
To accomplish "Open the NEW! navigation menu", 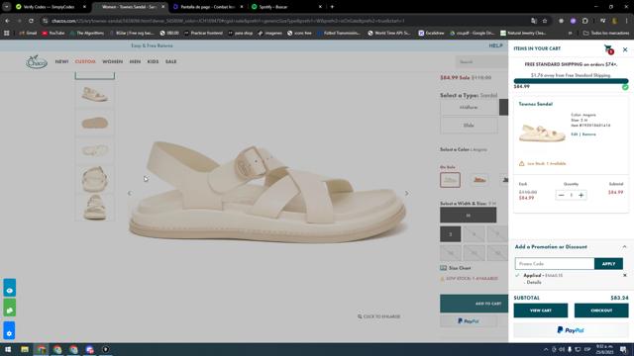I will pos(61,61).
